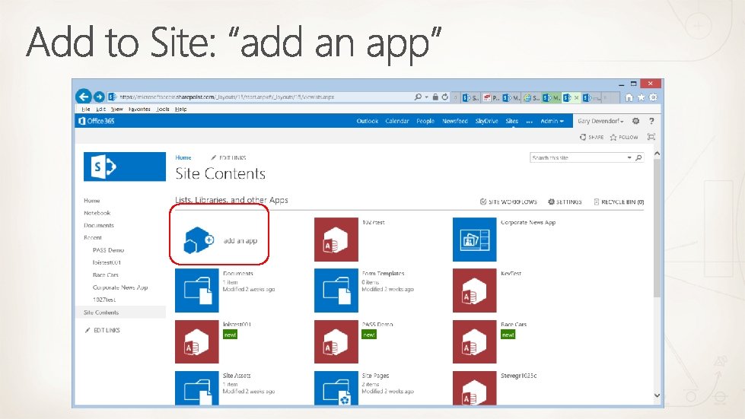The image size is (745, 419).
Task: Click the browser back arrow button
Action: pos(84,97)
